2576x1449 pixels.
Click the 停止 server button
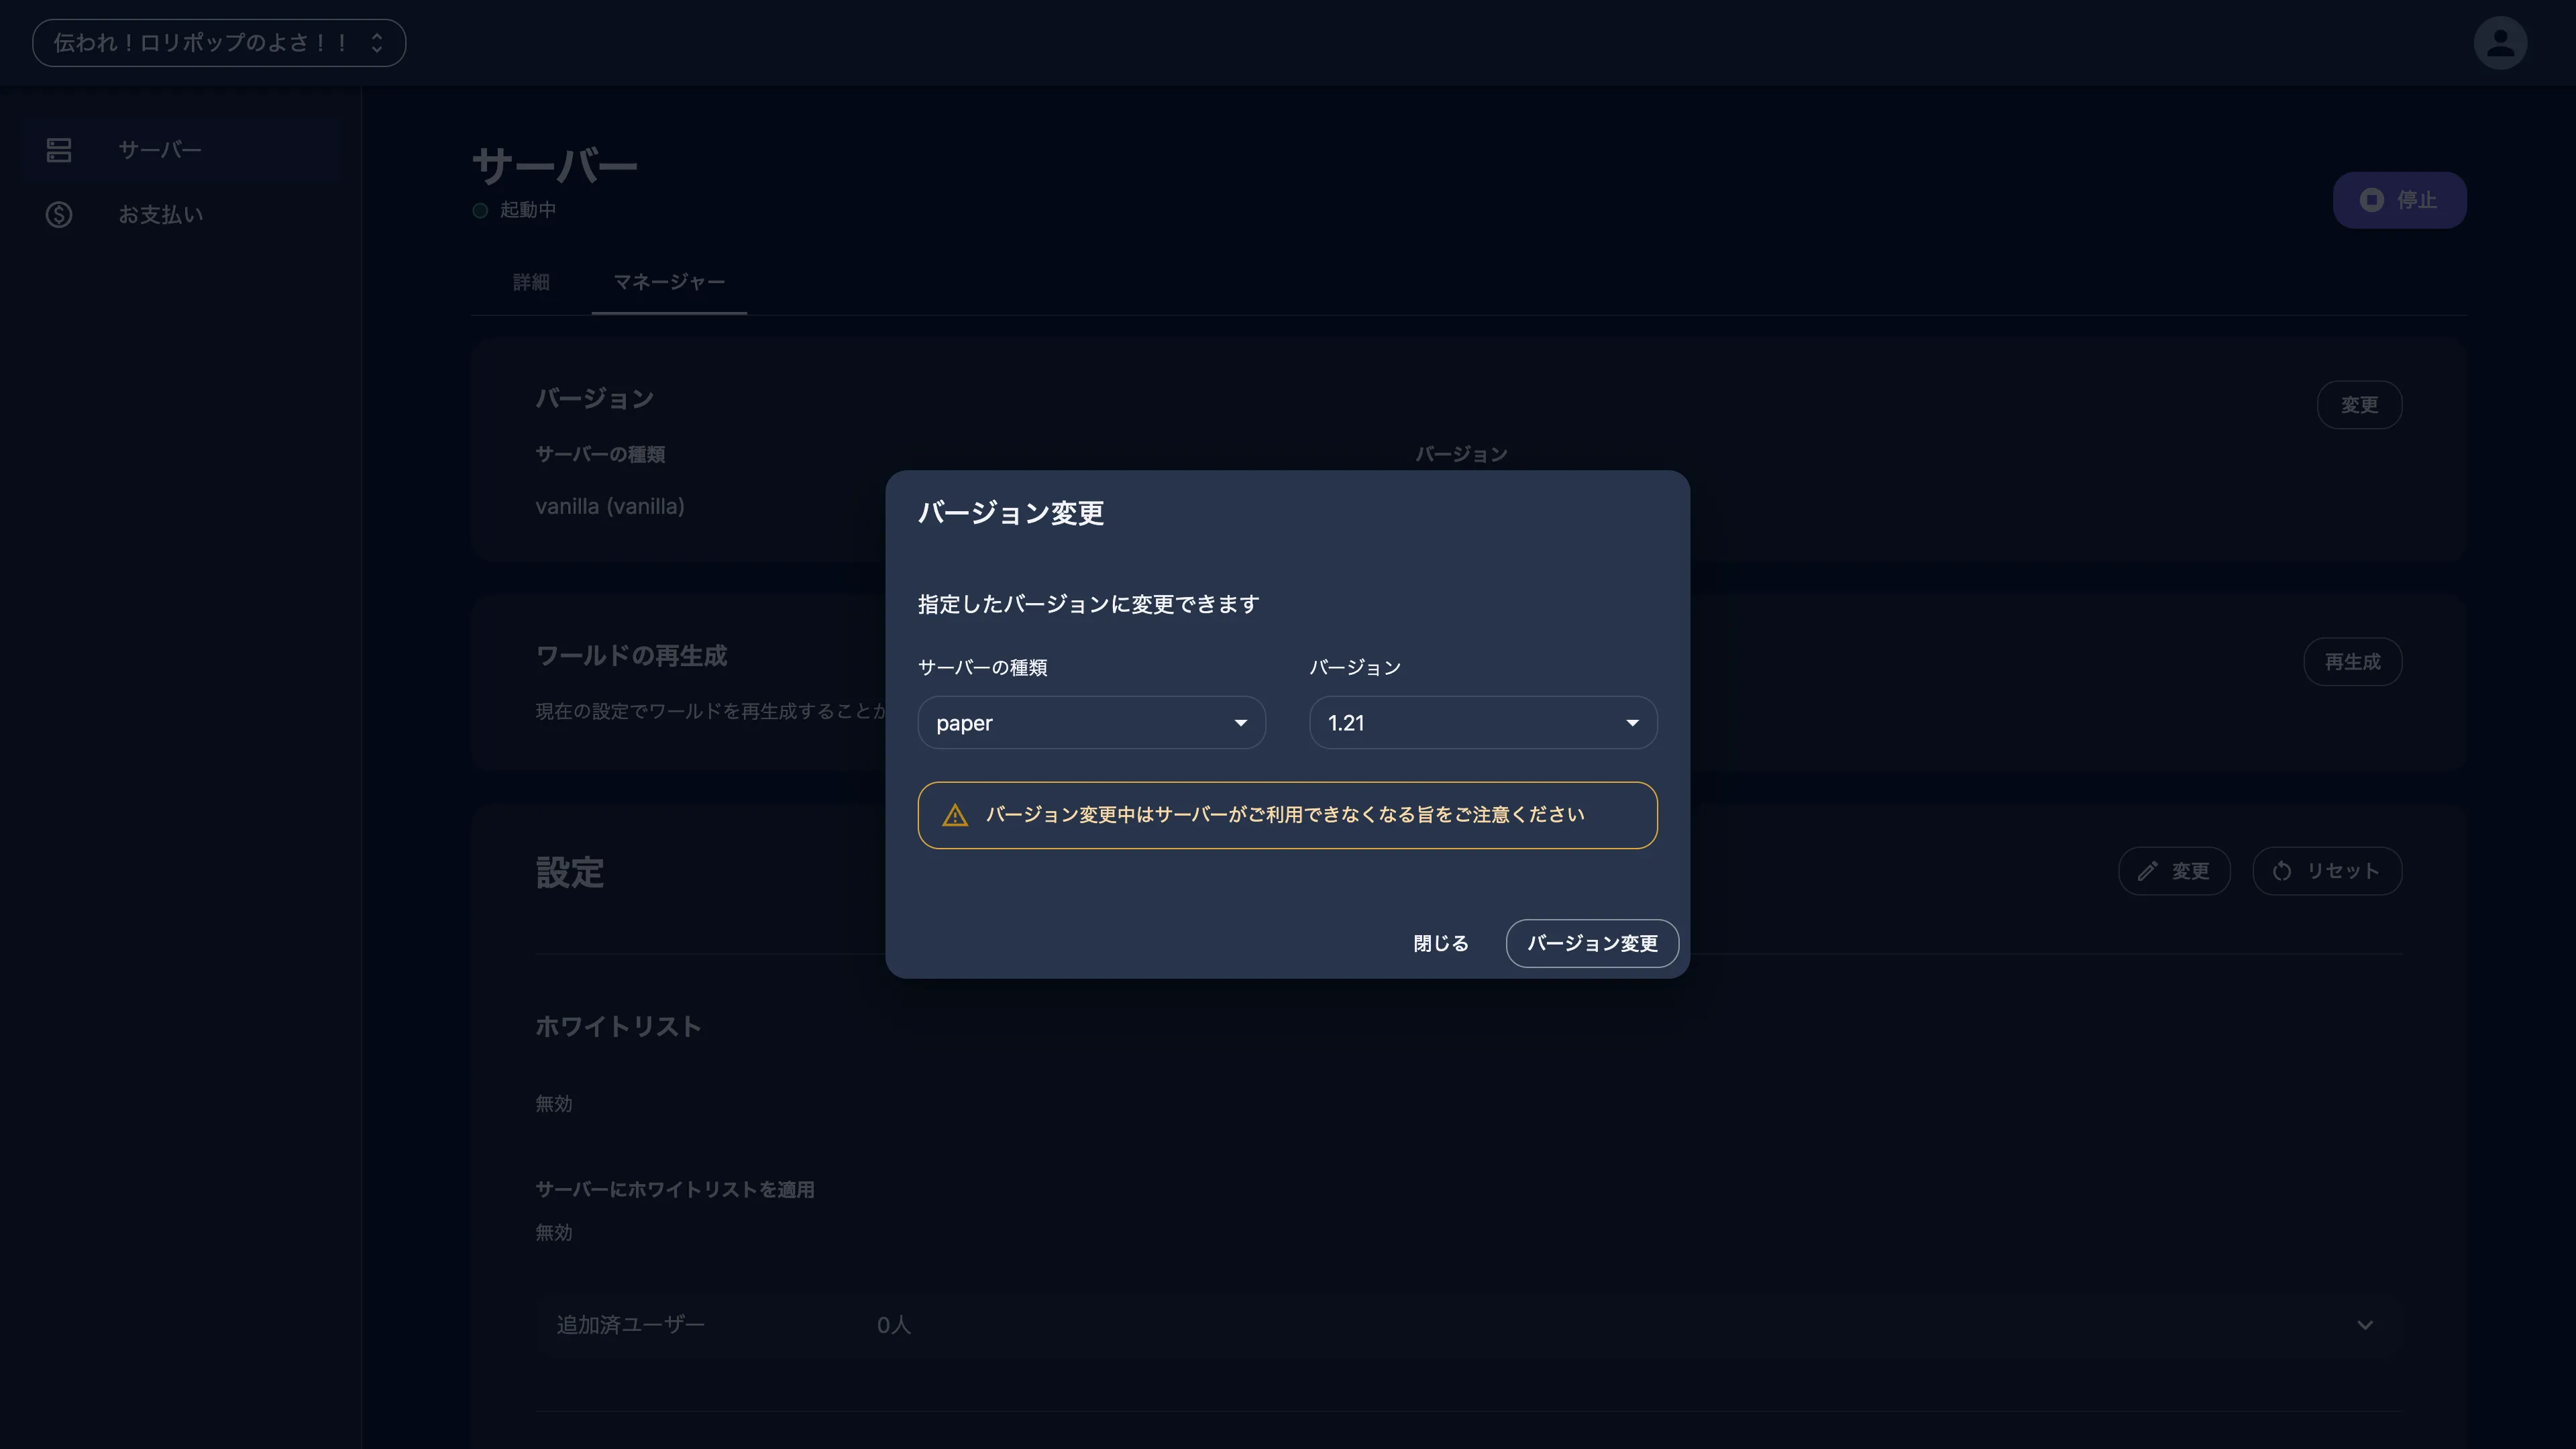click(x=2399, y=200)
